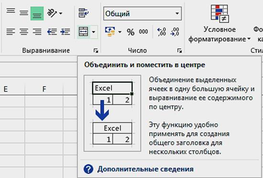Increase indent icon
Viewport: 263px width, 178px height.
[x=65, y=32]
